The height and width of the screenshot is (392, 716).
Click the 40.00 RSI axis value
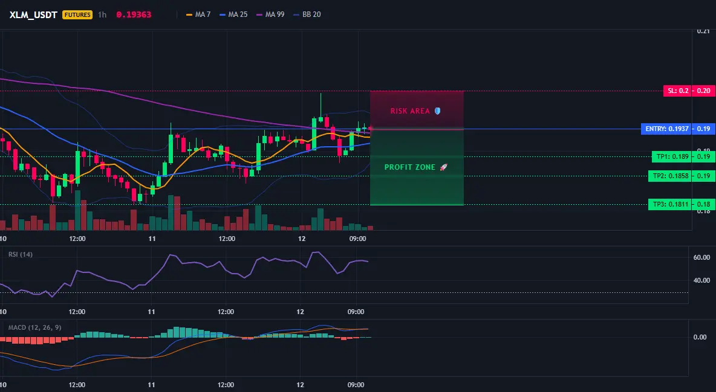click(x=701, y=280)
